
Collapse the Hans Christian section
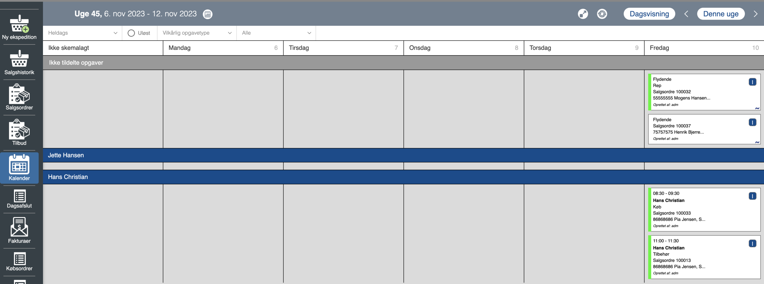pos(403,177)
